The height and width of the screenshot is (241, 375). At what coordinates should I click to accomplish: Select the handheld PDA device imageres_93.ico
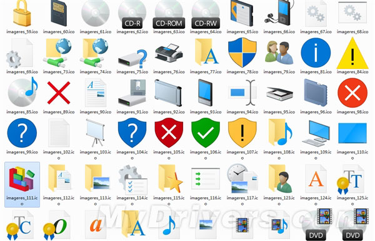205,93
